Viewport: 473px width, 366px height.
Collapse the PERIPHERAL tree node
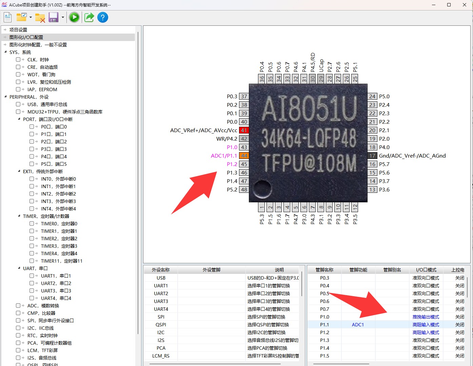coord(6,97)
